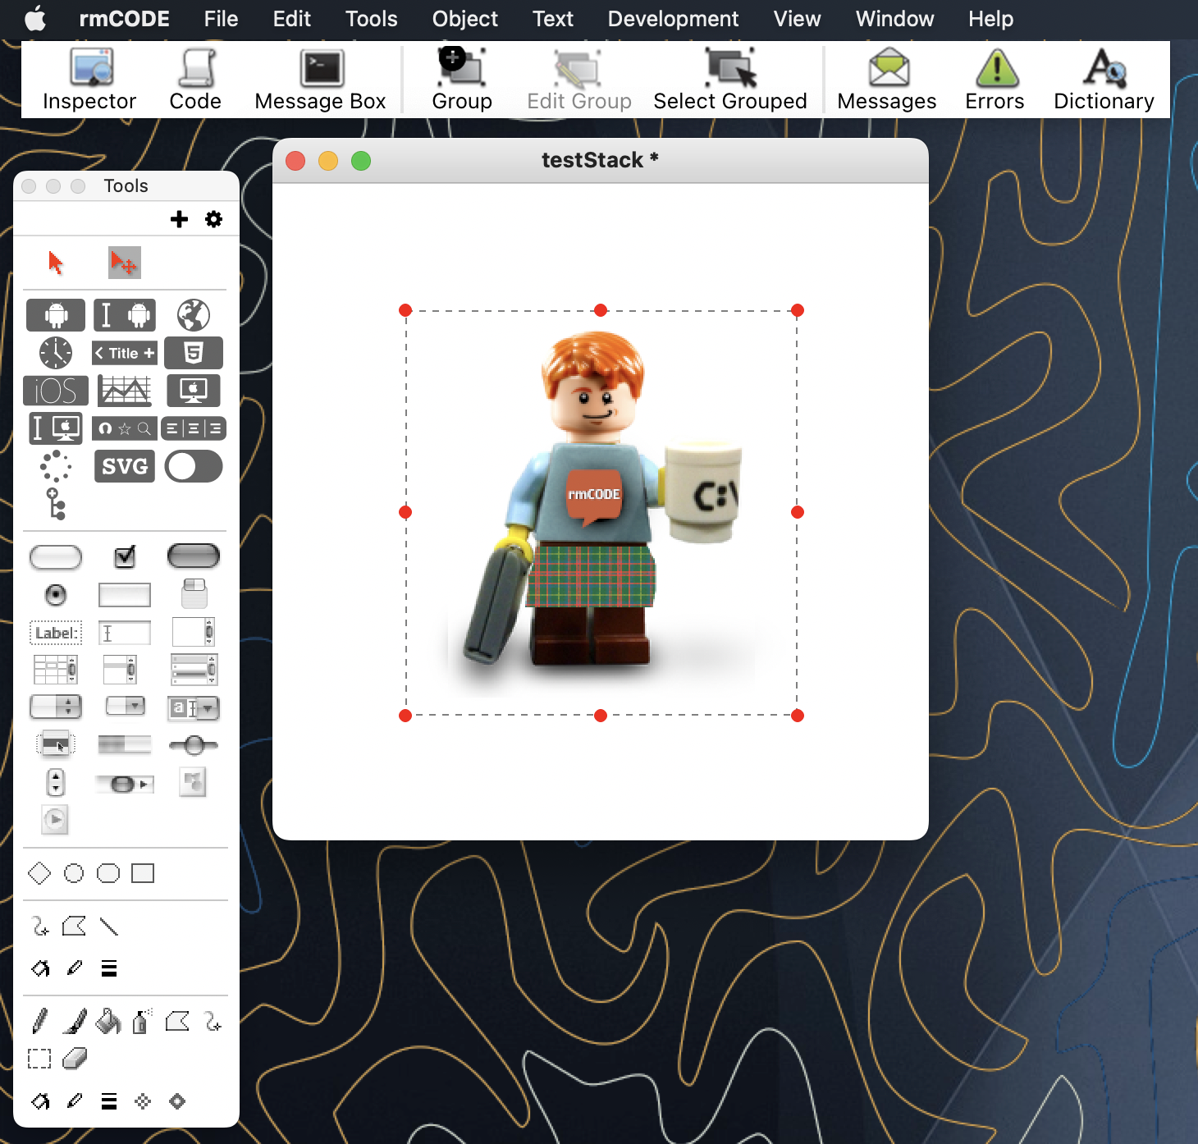Add the Browser globe widget
Screen dimensions: 1198x1144
(x=194, y=315)
